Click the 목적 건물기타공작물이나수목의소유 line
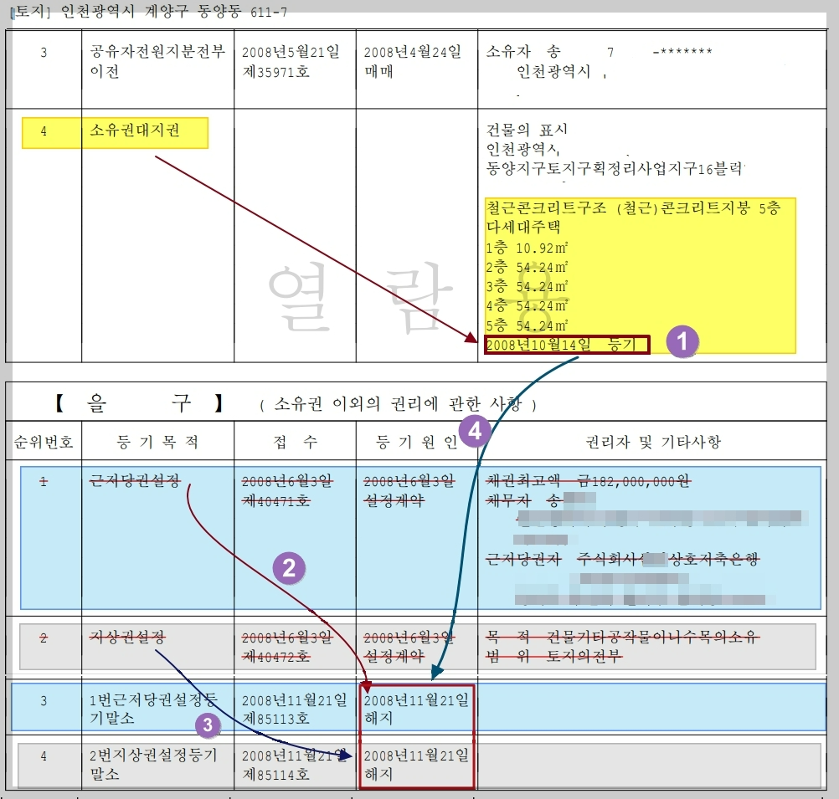 [x=623, y=637]
